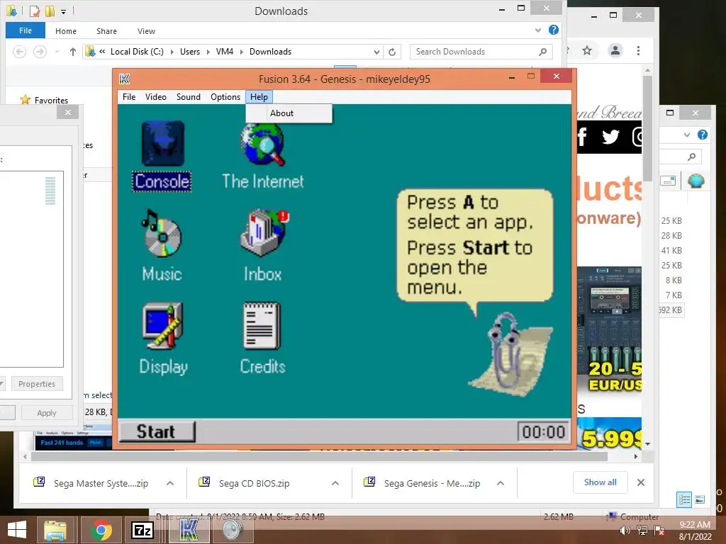The image size is (726, 544).
Task: Click the network tray icon
Action: click(x=642, y=530)
